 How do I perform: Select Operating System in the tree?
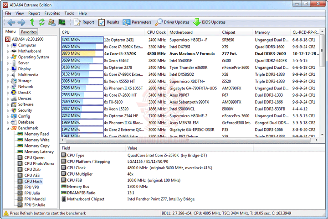click(33, 57)
